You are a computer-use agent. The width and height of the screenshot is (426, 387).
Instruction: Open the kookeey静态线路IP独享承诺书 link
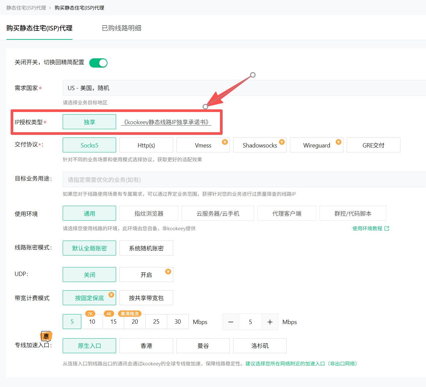pyautogui.click(x=166, y=122)
